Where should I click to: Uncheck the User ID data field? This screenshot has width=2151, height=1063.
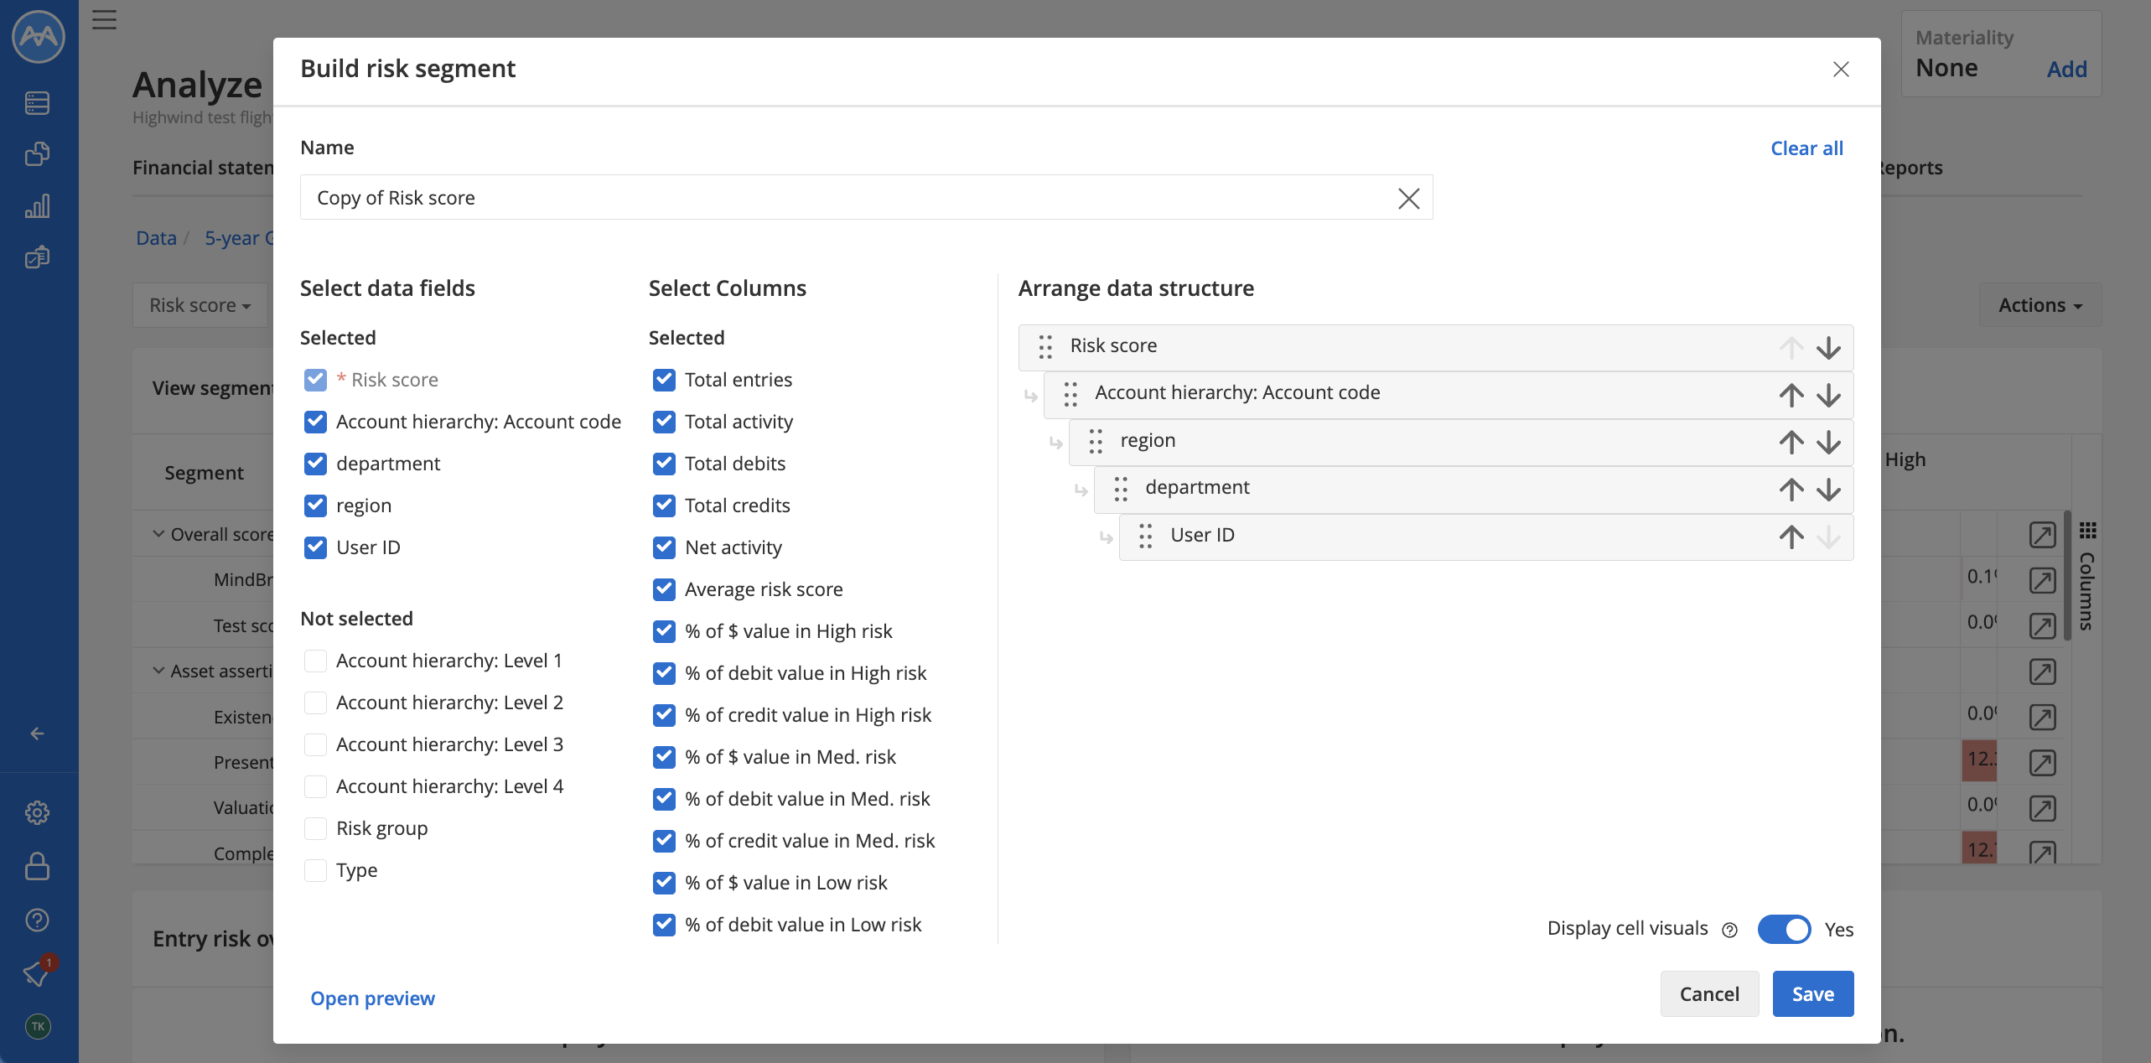315,547
